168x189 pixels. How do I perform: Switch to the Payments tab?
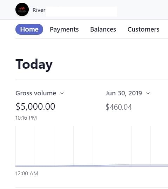coord(64,29)
